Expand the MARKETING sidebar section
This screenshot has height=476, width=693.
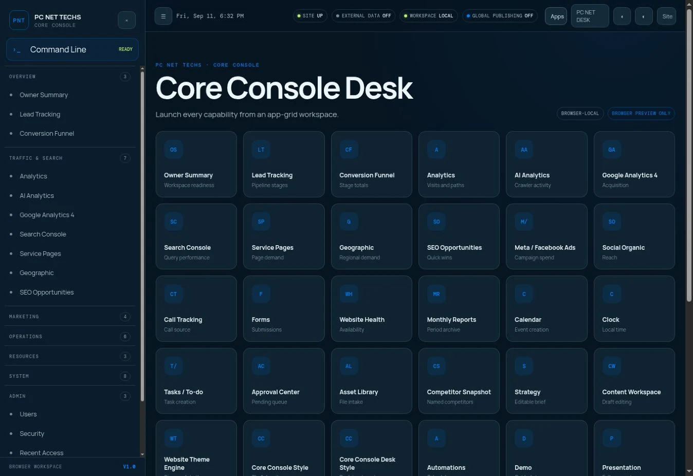(70, 317)
